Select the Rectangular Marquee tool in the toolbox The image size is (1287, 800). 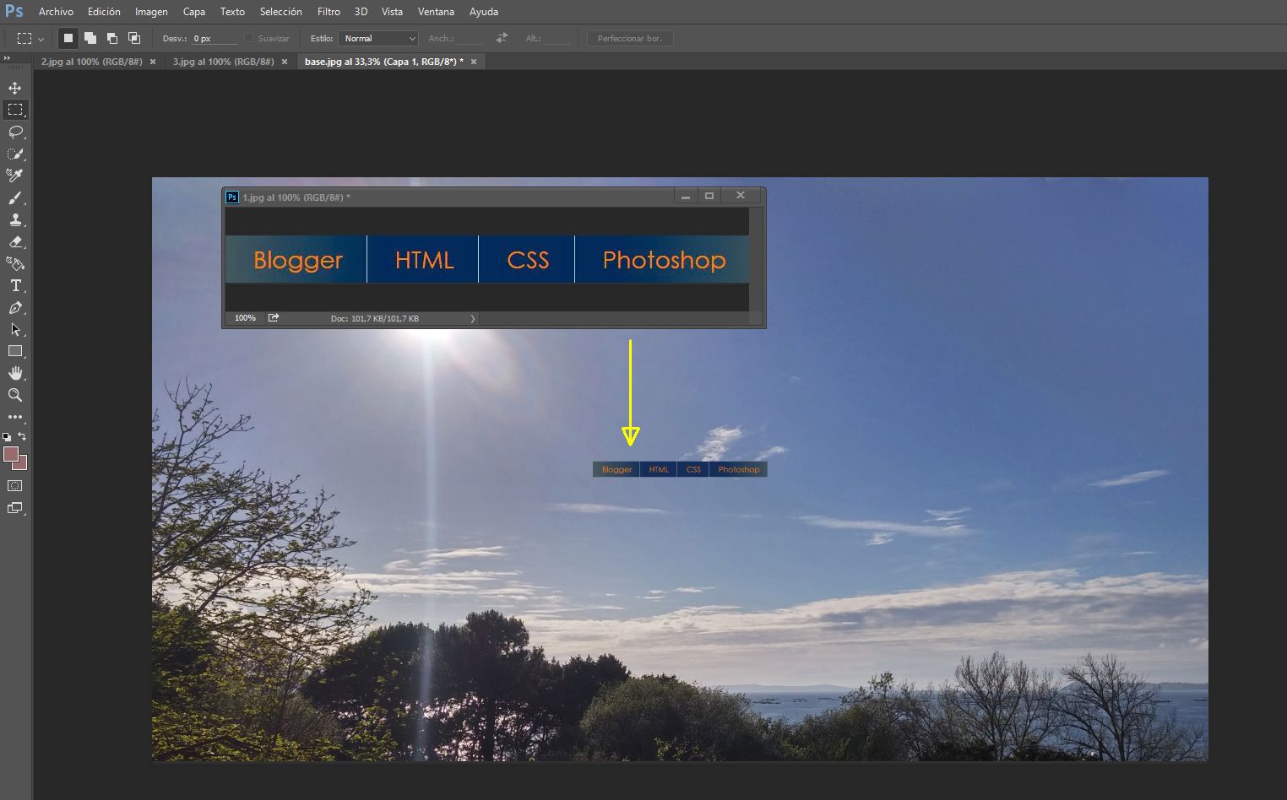15,110
